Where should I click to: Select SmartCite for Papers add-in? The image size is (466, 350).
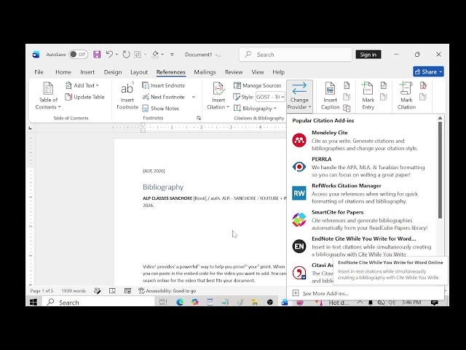[363, 220]
